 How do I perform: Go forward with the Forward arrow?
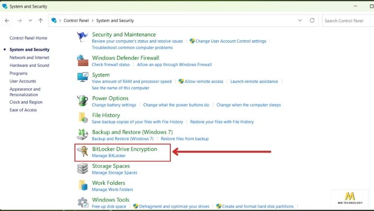[20, 21]
